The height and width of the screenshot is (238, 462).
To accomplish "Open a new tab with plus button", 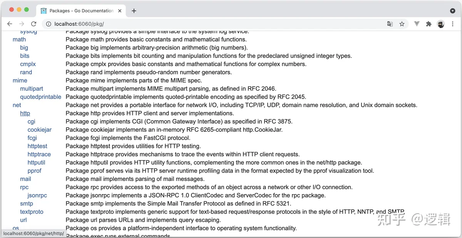I will tap(134, 11).
